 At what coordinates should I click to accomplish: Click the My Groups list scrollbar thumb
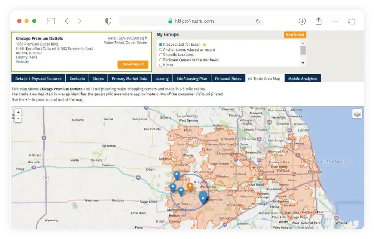tap(303, 50)
